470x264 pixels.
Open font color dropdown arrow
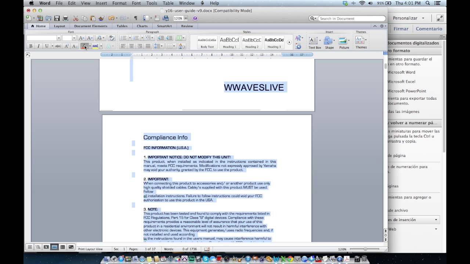[x=90, y=46]
